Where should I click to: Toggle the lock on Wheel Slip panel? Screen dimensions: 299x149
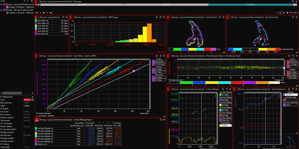289,56
